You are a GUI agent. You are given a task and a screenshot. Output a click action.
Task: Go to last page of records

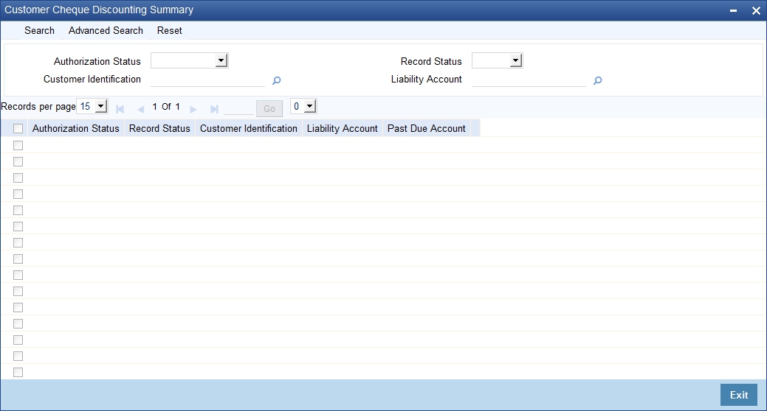pos(214,109)
